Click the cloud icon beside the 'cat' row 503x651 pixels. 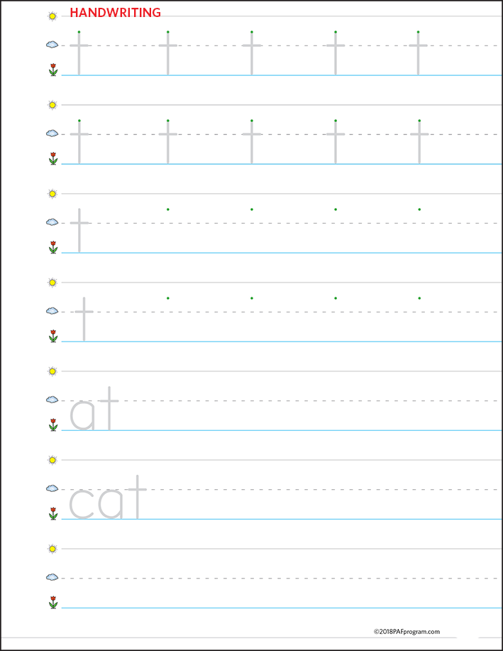point(52,488)
